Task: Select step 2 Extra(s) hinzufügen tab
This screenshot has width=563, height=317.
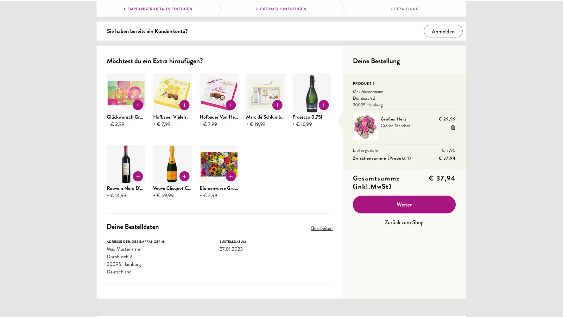Action: coord(281,9)
